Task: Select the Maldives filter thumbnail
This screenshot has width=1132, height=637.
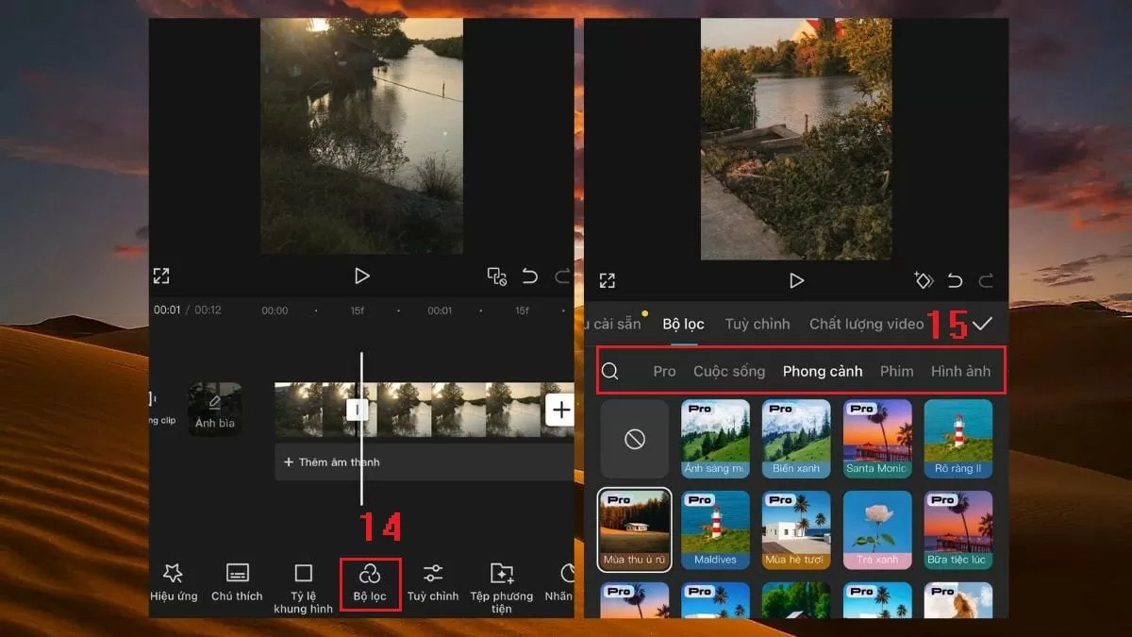Action: [x=715, y=528]
